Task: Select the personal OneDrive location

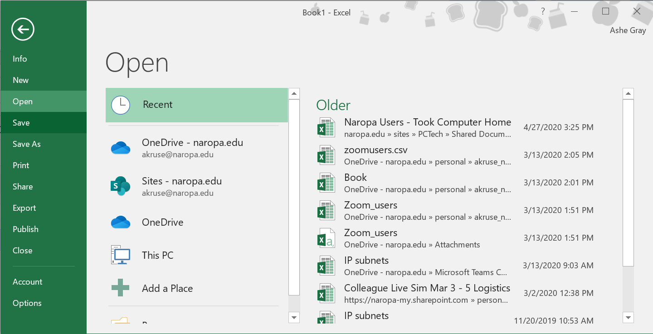Action: [x=197, y=223]
